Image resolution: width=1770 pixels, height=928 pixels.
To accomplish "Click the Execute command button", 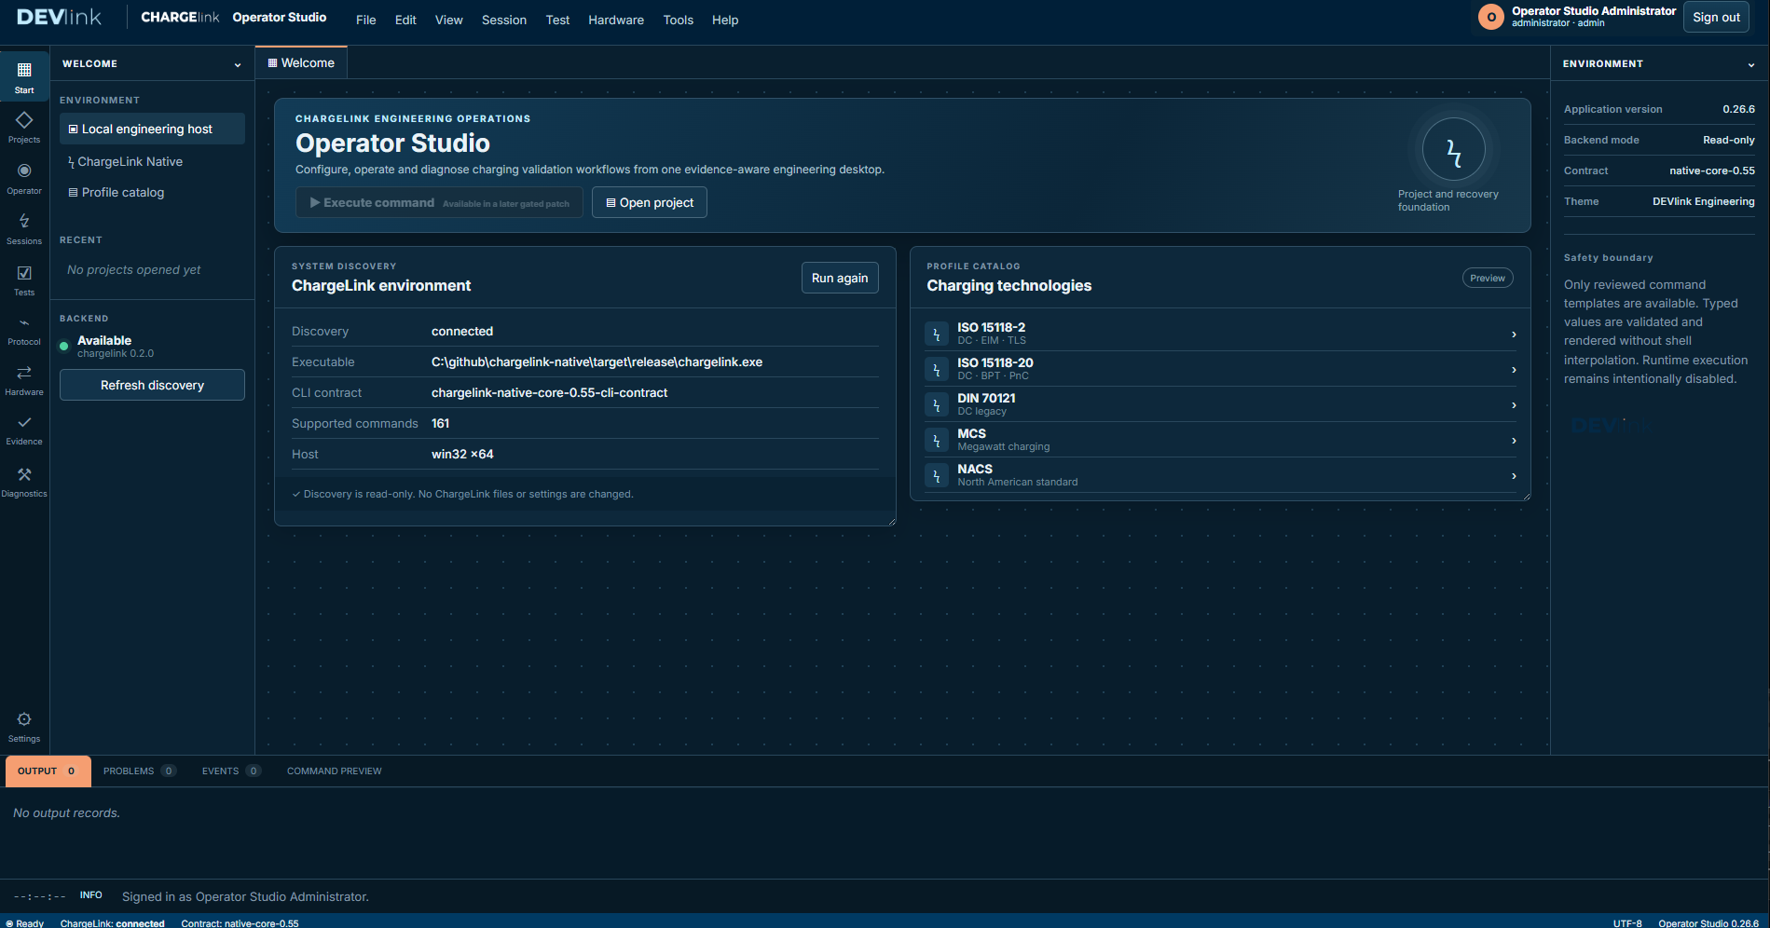I will 439,202.
